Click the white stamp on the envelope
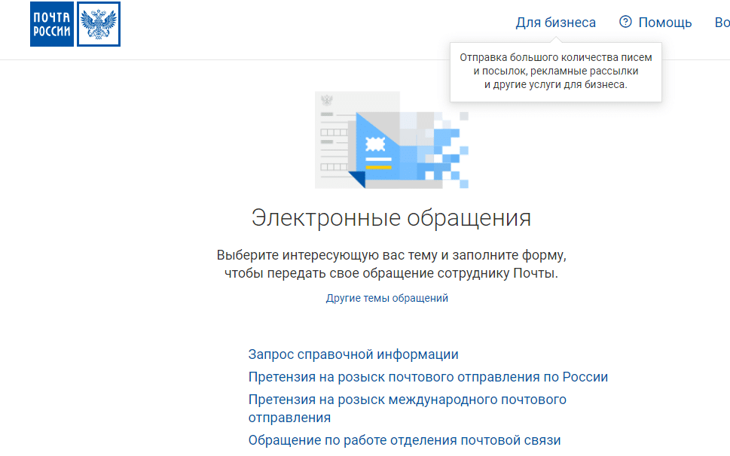Screen dimensions: 730x456 tap(374, 144)
